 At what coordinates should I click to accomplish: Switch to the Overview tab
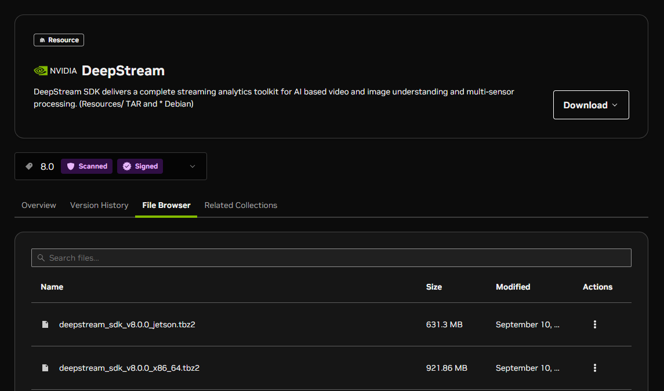38,205
